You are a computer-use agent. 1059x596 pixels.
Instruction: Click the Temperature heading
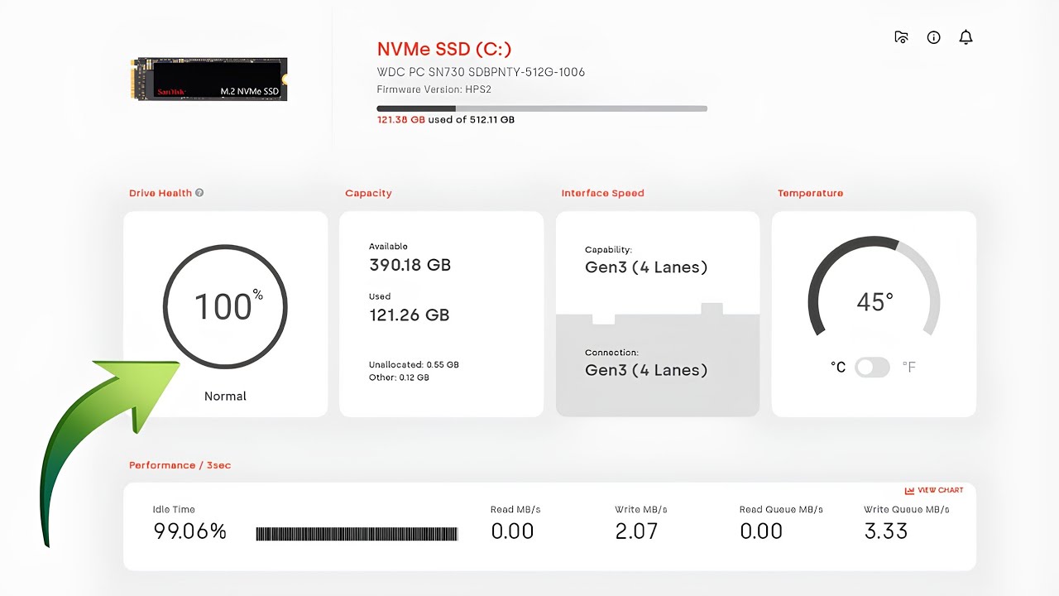tap(810, 193)
